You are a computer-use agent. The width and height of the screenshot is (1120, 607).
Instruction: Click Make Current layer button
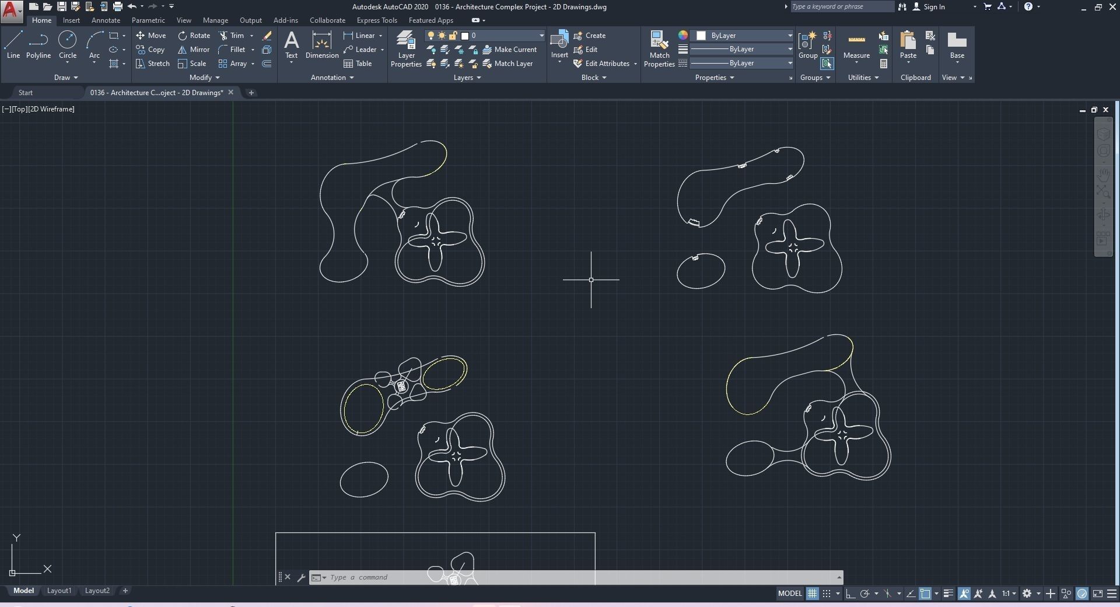(509, 50)
